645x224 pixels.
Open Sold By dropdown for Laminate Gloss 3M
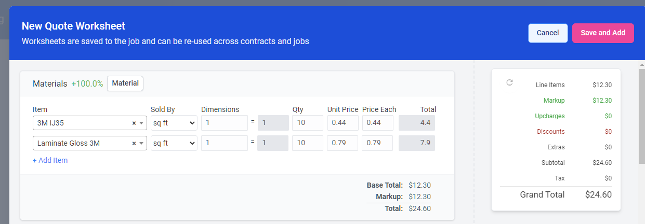(x=174, y=143)
